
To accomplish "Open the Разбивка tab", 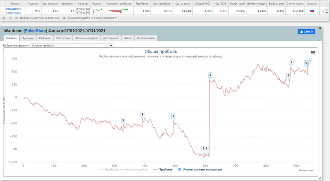I will click(45, 38).
